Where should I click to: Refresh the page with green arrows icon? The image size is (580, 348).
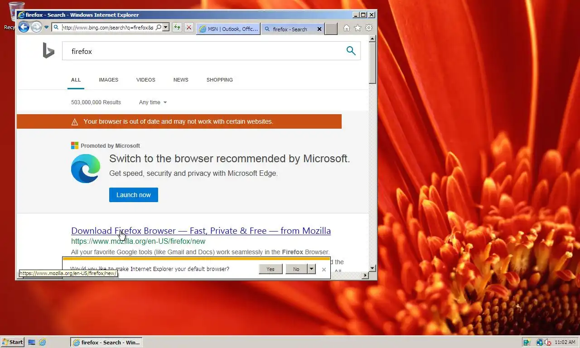pyautogui.click(x=177, y=28)
